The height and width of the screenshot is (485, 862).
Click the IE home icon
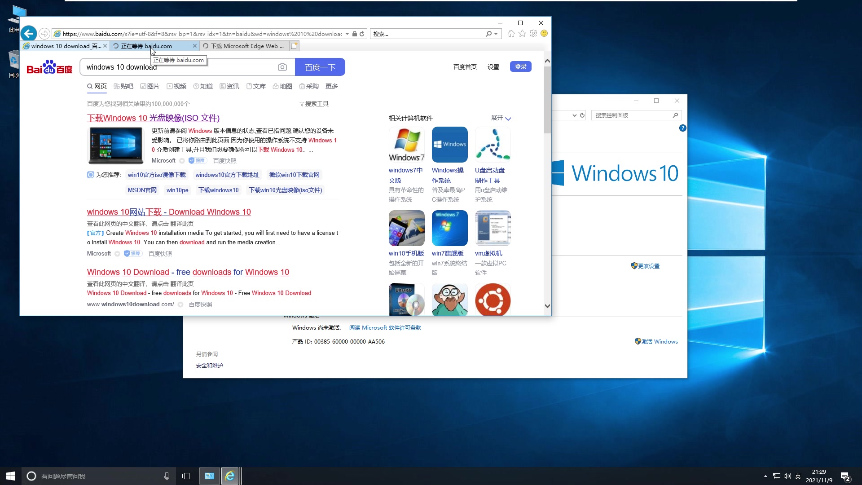(511, 34)
